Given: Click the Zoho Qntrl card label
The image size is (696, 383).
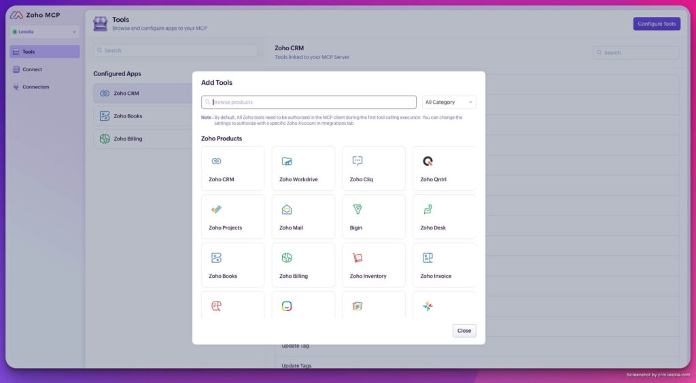Looking at the screenshot, I should (x=433, y=179).
